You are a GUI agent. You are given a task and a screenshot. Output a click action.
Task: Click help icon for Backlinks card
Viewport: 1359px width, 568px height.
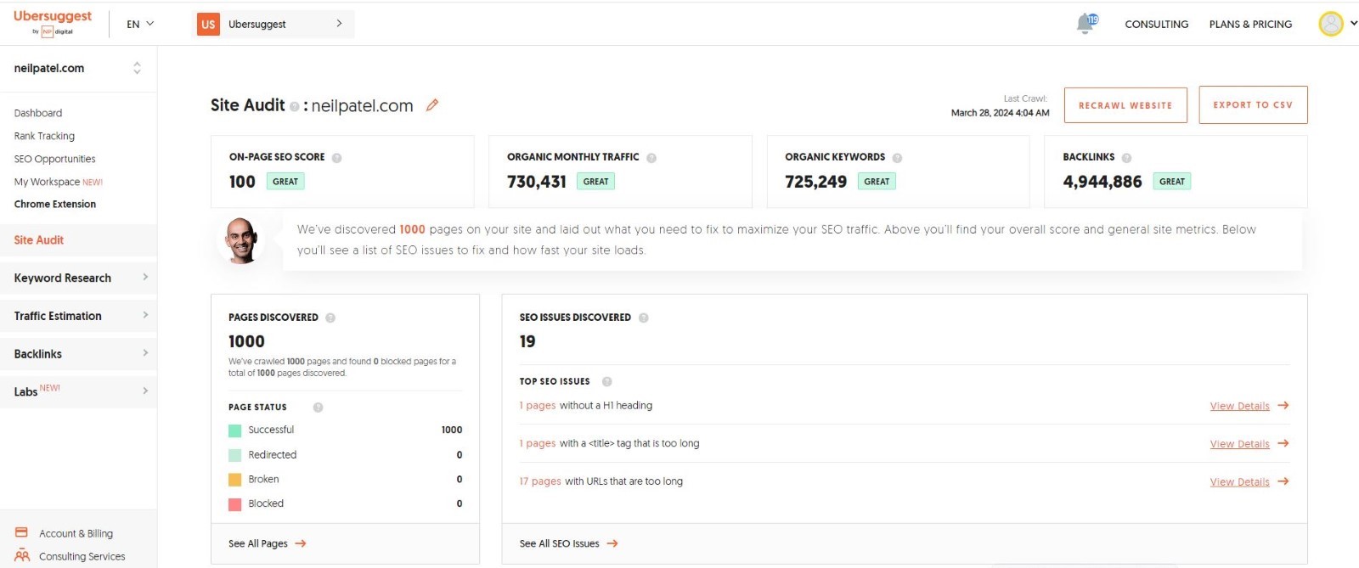1126,158
